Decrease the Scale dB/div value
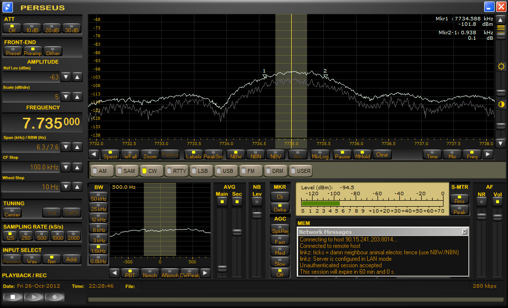The image size is (508, 308). [66, 97]
